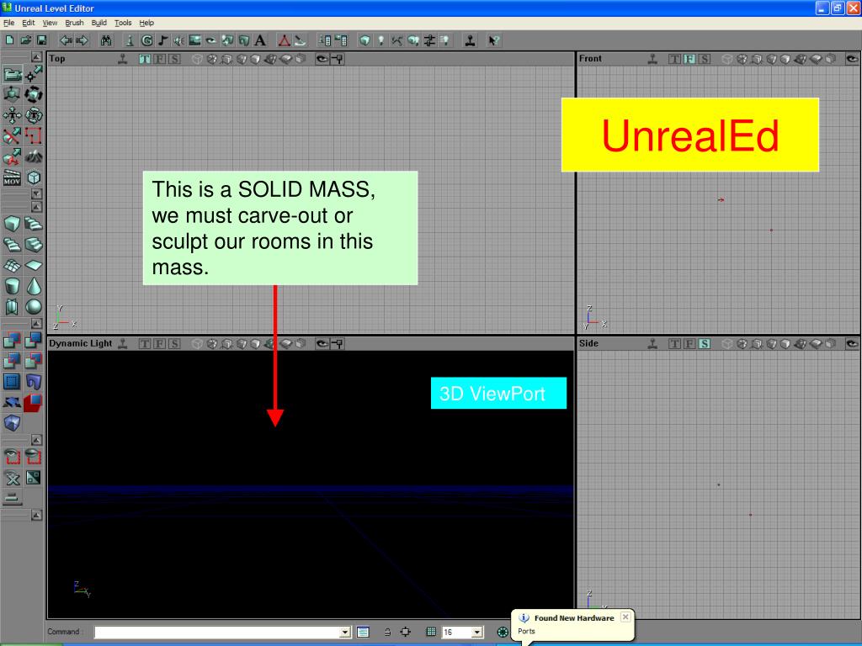
Task: Redo with the right arrow icon
Action: click(82, 40)
